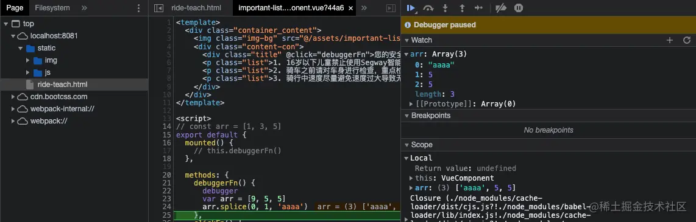696x222 pixels.
Task: Expand the cdn.bootcss.com node
Action: coord(13,97)
